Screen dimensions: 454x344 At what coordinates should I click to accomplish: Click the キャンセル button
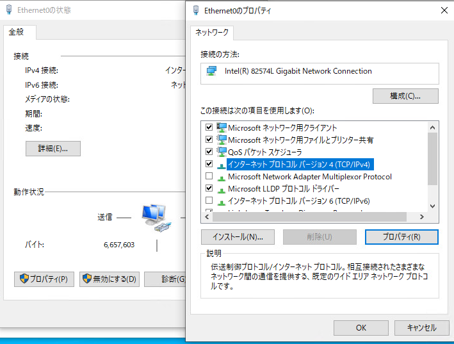click(421, 328)
